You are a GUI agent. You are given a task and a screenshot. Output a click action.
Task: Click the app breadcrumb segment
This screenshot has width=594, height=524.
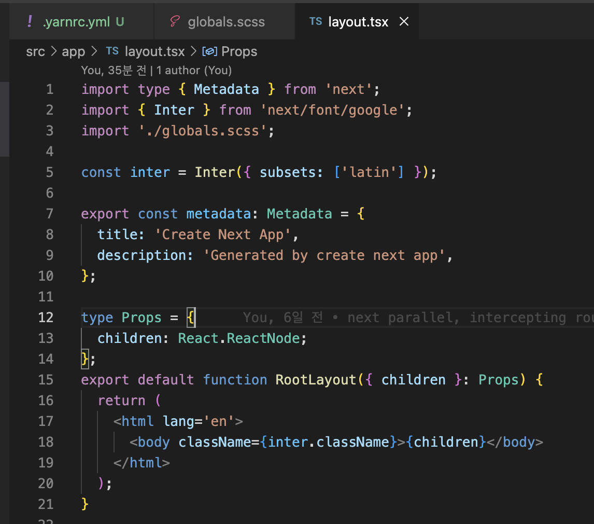(x=74, y=51)
